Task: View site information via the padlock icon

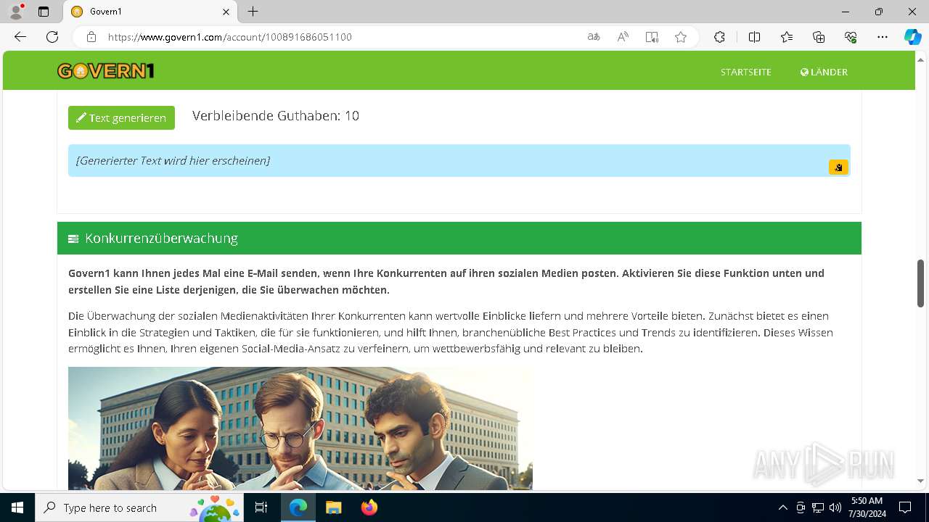Action: [x=91, y=37]
